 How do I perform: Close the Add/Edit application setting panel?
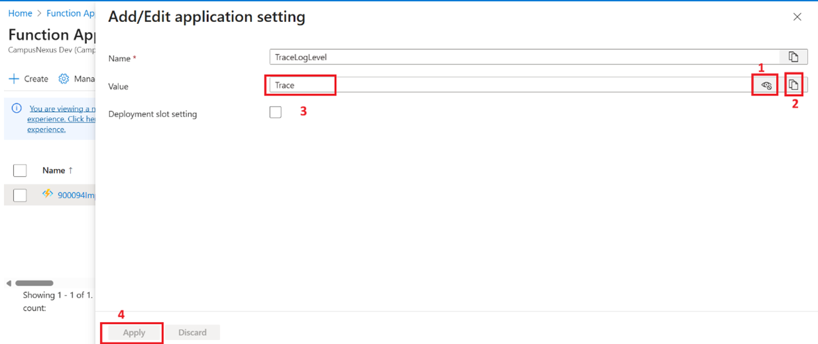(797, 17)
